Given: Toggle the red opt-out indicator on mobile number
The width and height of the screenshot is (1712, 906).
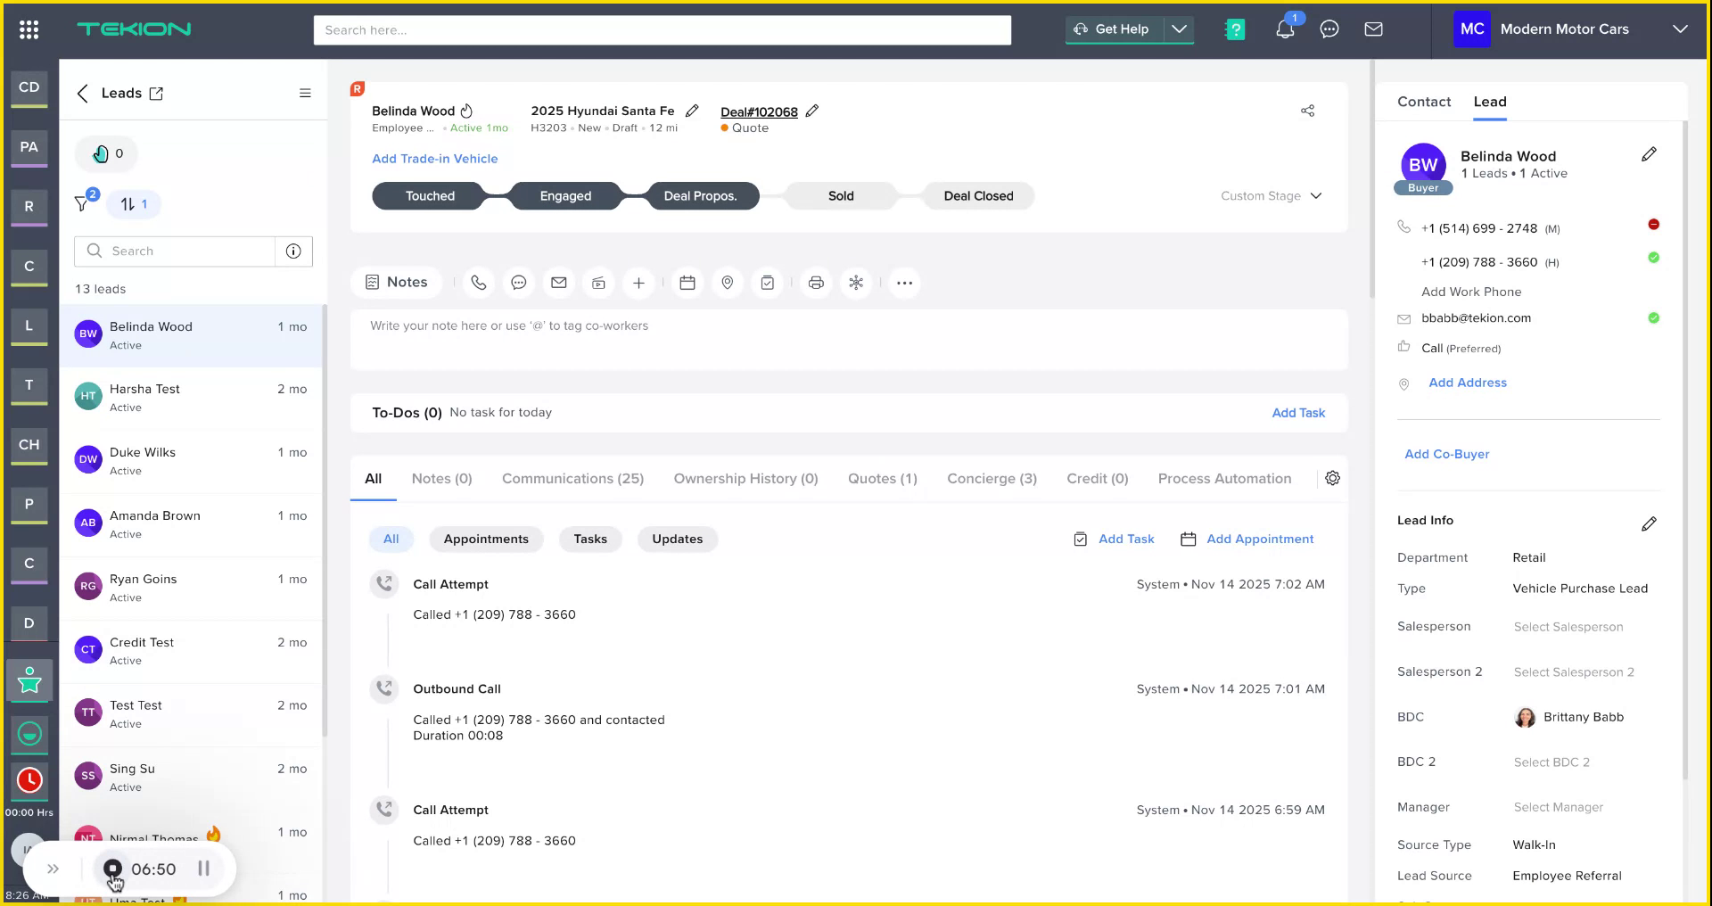Looking at the screenshot, I should click(1654, 225).
